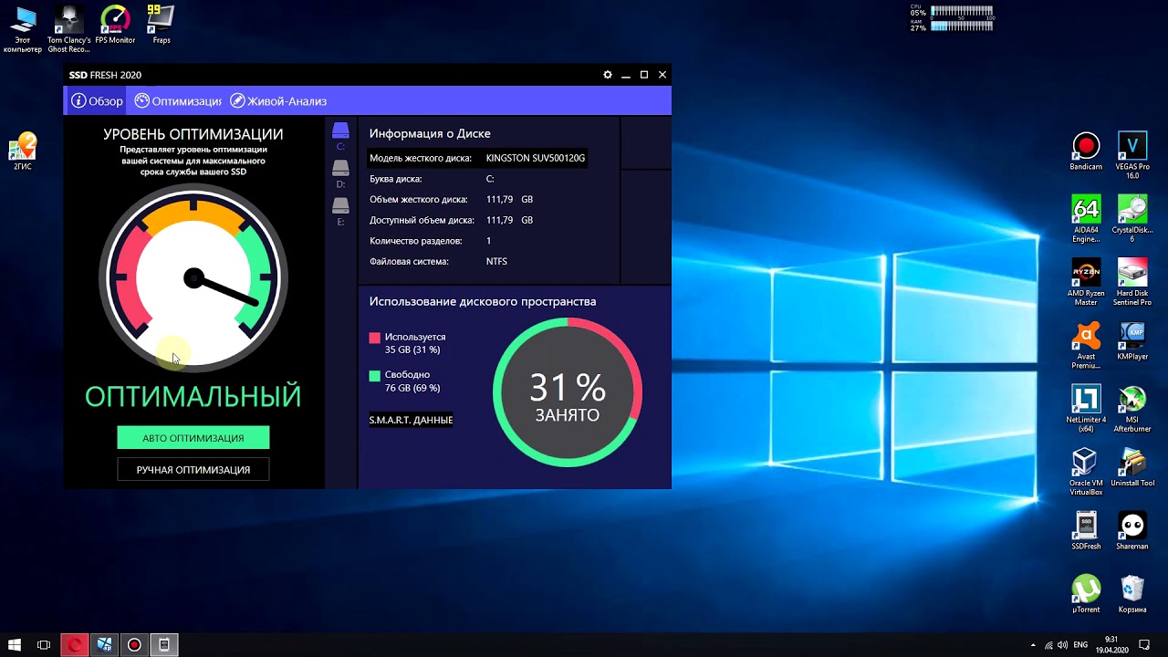Select drive E: in the sidebar
The height and width of the screenshot is (657, 1168).
(x=340, y=212)
